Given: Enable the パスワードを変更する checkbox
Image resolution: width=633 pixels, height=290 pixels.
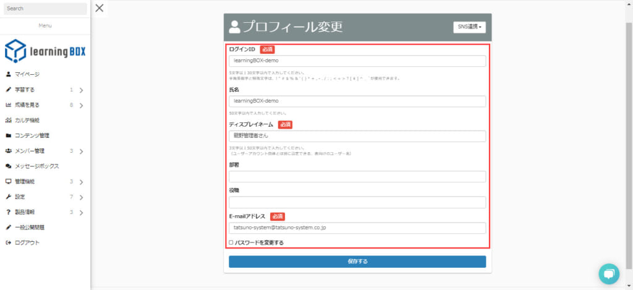Looking at the screenshot, I should [x=231, y=242].
